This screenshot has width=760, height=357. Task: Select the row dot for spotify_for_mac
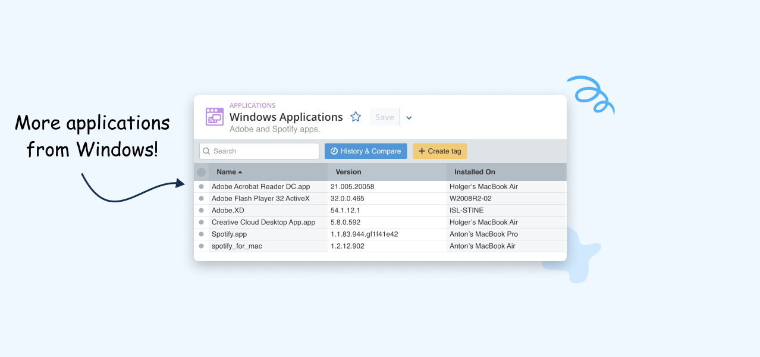pos(201,246)
